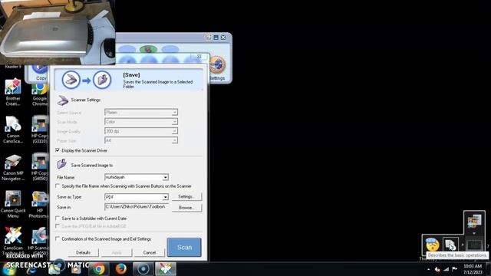Open the Scan Mode Color dropdown
Screen dimensions: 491x276
[174, 122]
